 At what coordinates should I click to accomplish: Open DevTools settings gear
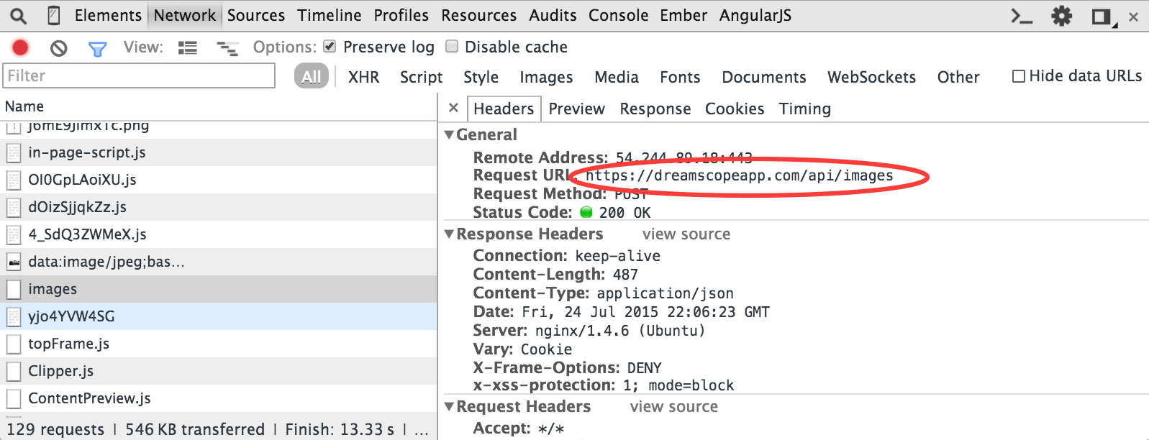click(x=1061, y=16)
